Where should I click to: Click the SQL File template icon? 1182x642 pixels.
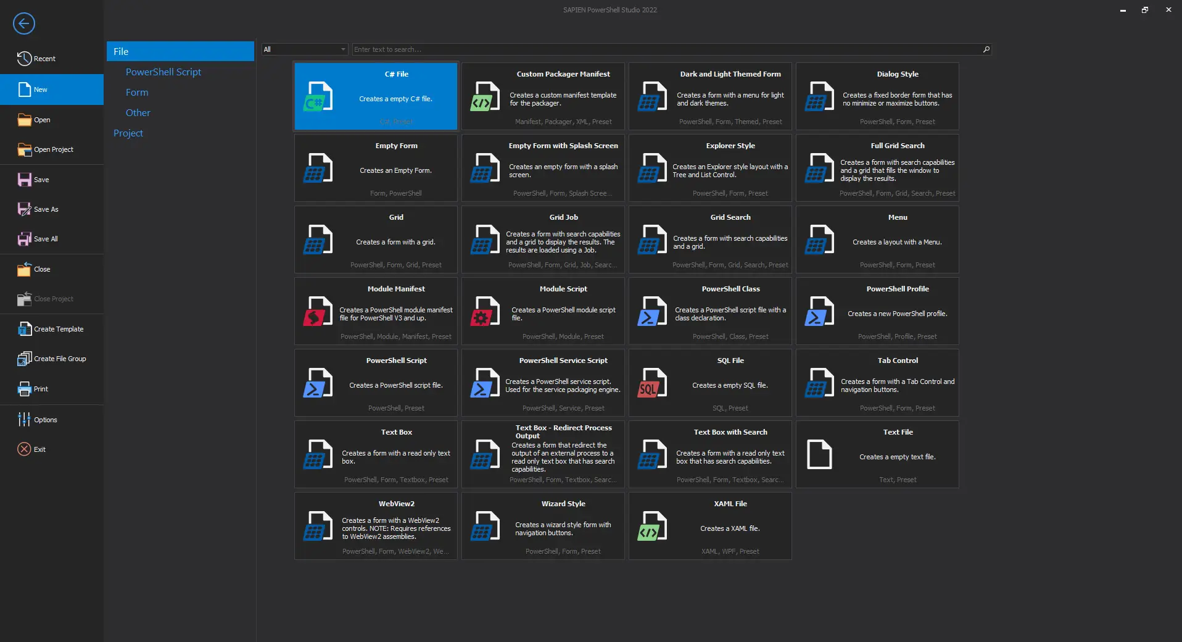(x=652, y=383)
